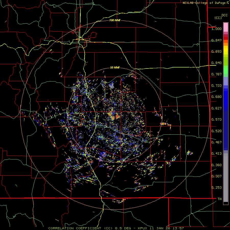Click the 100 NMI range ring label
Viewport: 230px width, 230px height.
coord(115,20)
